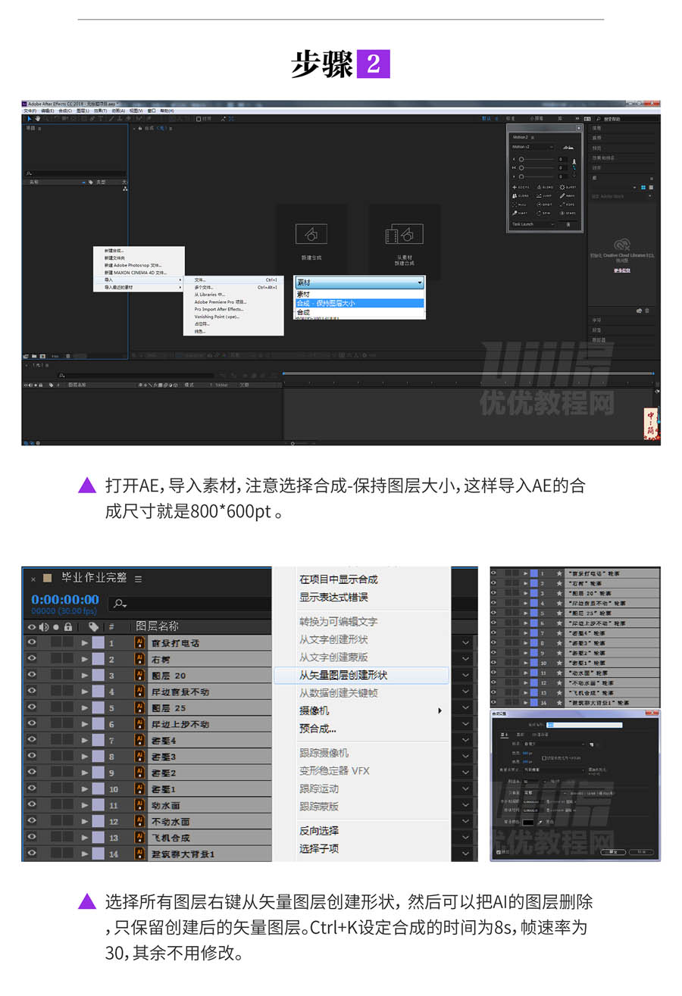Click AI file icon of layer 飞机合成
This screenshot has width=682, height=996.
tap(139, 838)
